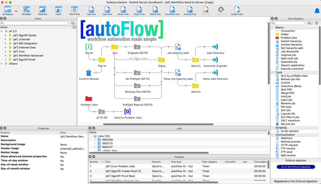Click the Task type column header
The image size is (321, 184).
[185, 162]
